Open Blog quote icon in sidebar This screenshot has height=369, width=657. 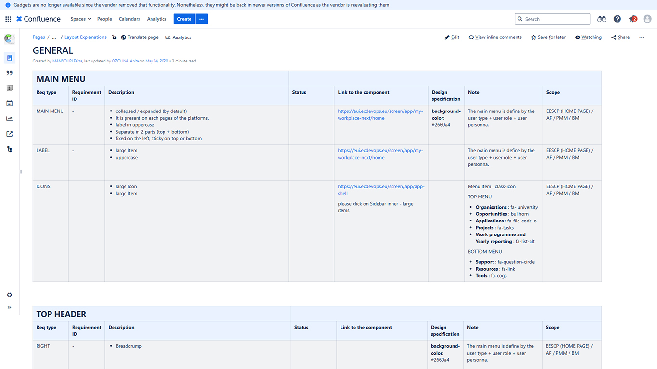[9, 73]
